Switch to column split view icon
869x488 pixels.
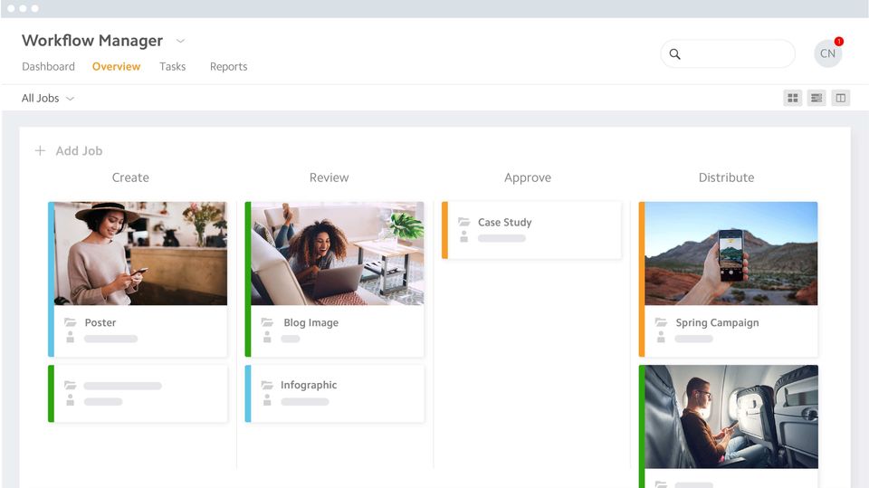point(841,98)
